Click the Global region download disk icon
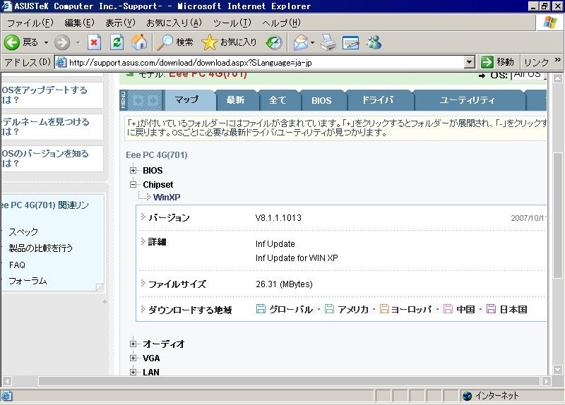 point(261,308)
